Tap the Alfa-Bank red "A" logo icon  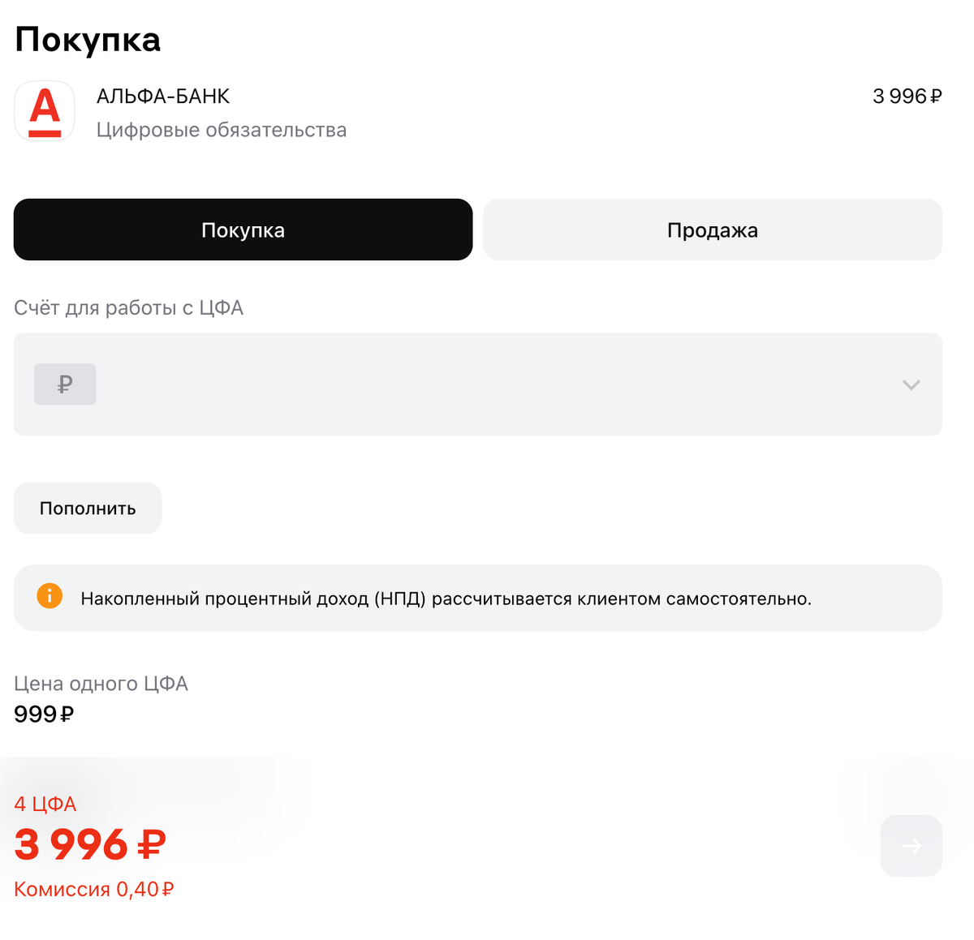coord(45,111)
